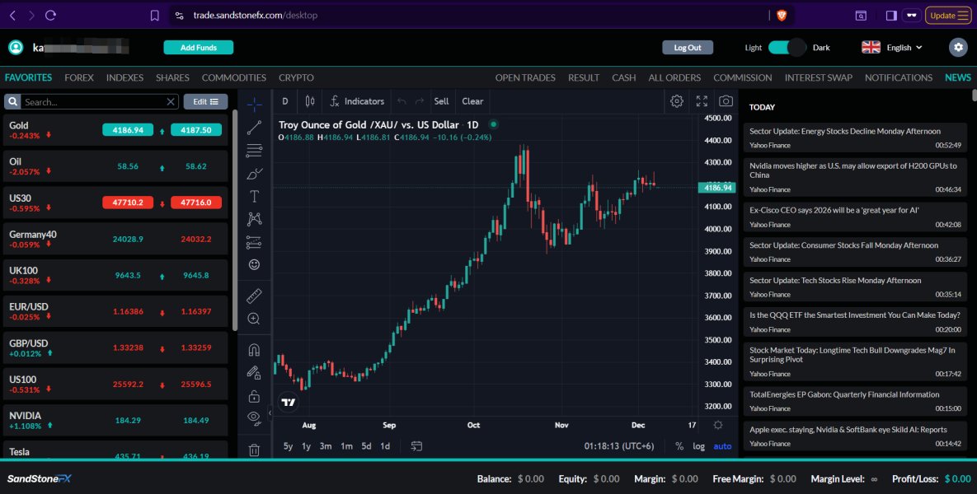Select the text annotation tool
Image resolution: width=977 pixels, height=494 pixels.
point(254,196)
